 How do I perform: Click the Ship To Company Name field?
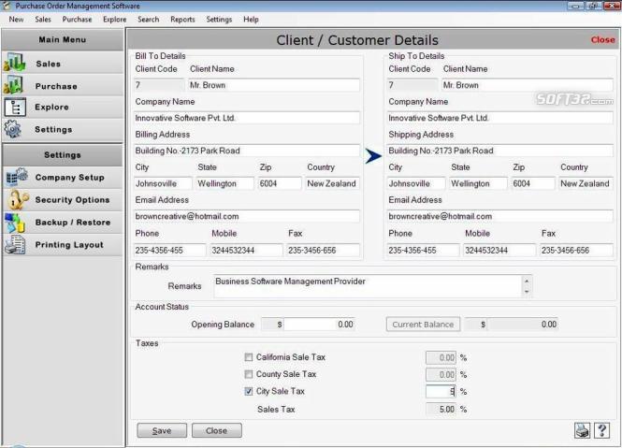tap(499, 118)
